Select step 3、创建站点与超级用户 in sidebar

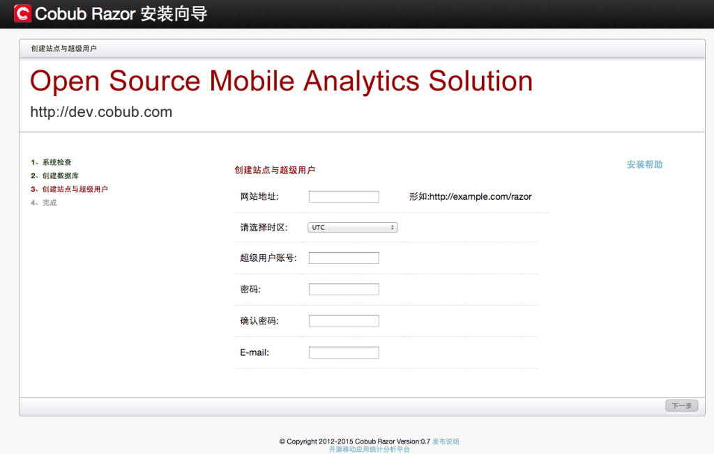(69, 189)
